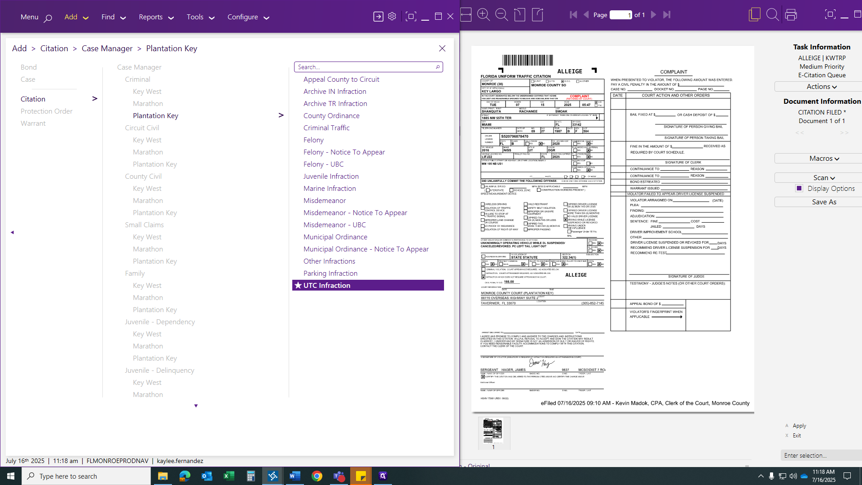The width and height of the screenshot is (862, 485).
Task: Open search in the document viewer
Action: 773,15
